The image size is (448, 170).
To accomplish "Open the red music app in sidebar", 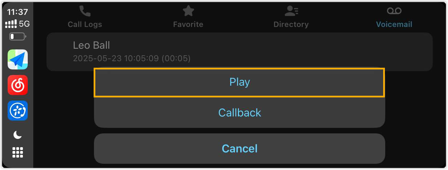I will [18, 85].
